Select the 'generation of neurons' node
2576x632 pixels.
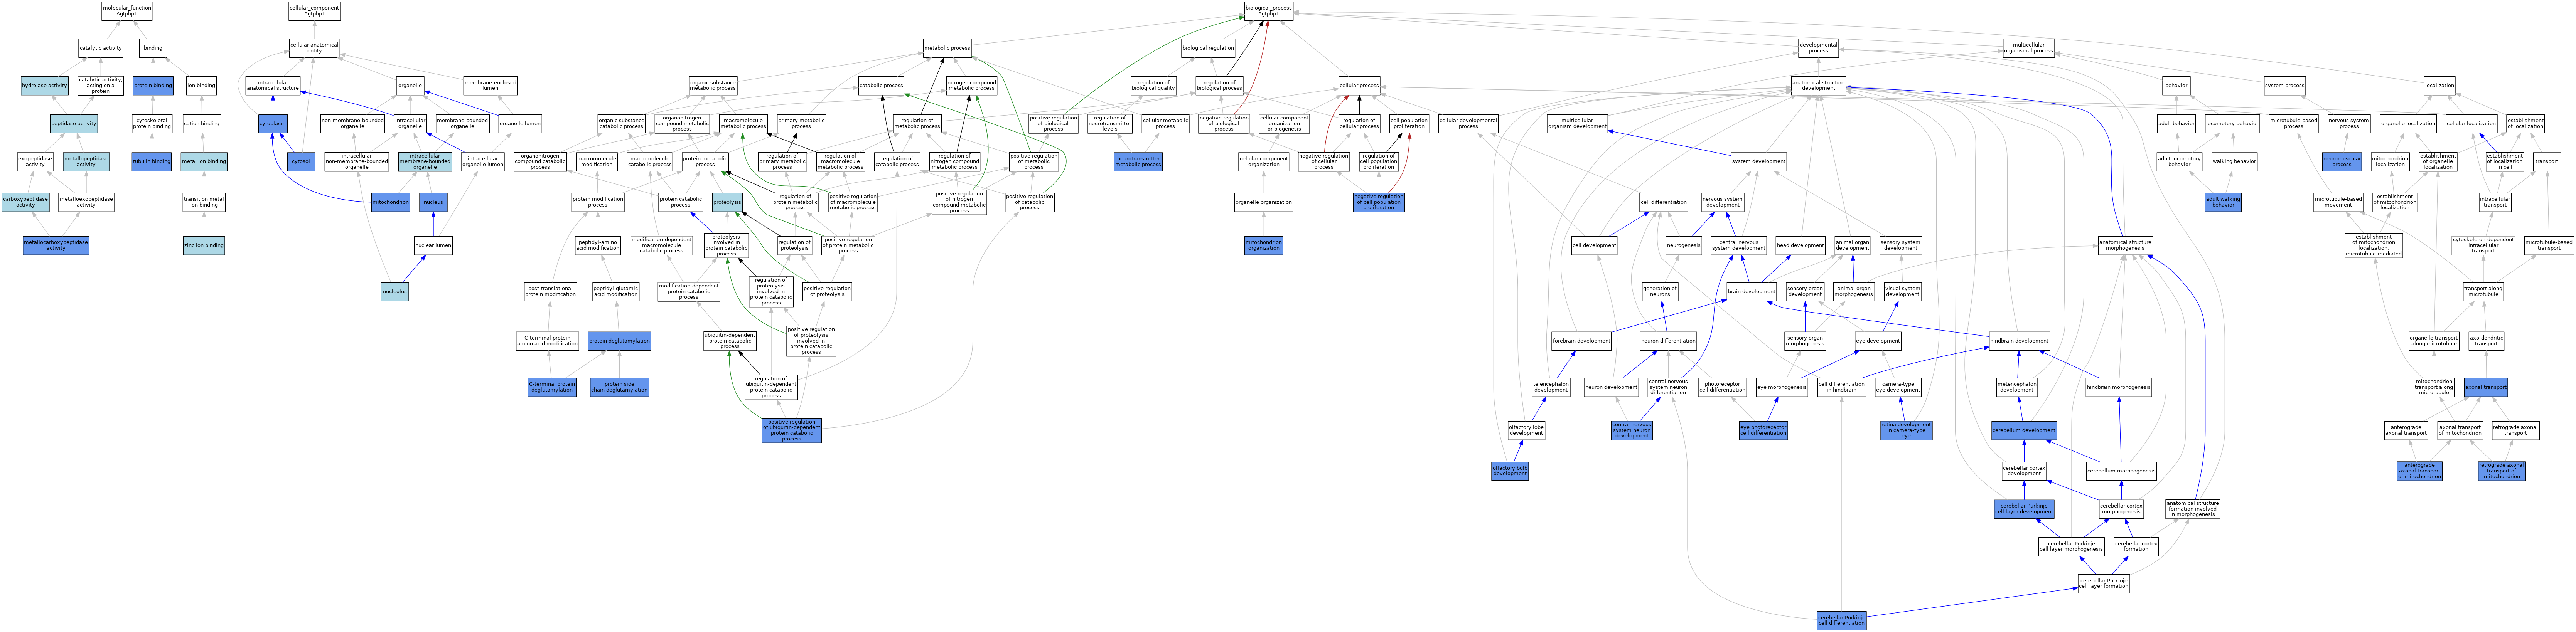(x=1660, y=292)
